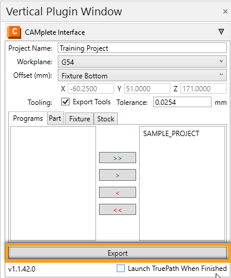Close the Vertical Plugin Window

[225, 12]
